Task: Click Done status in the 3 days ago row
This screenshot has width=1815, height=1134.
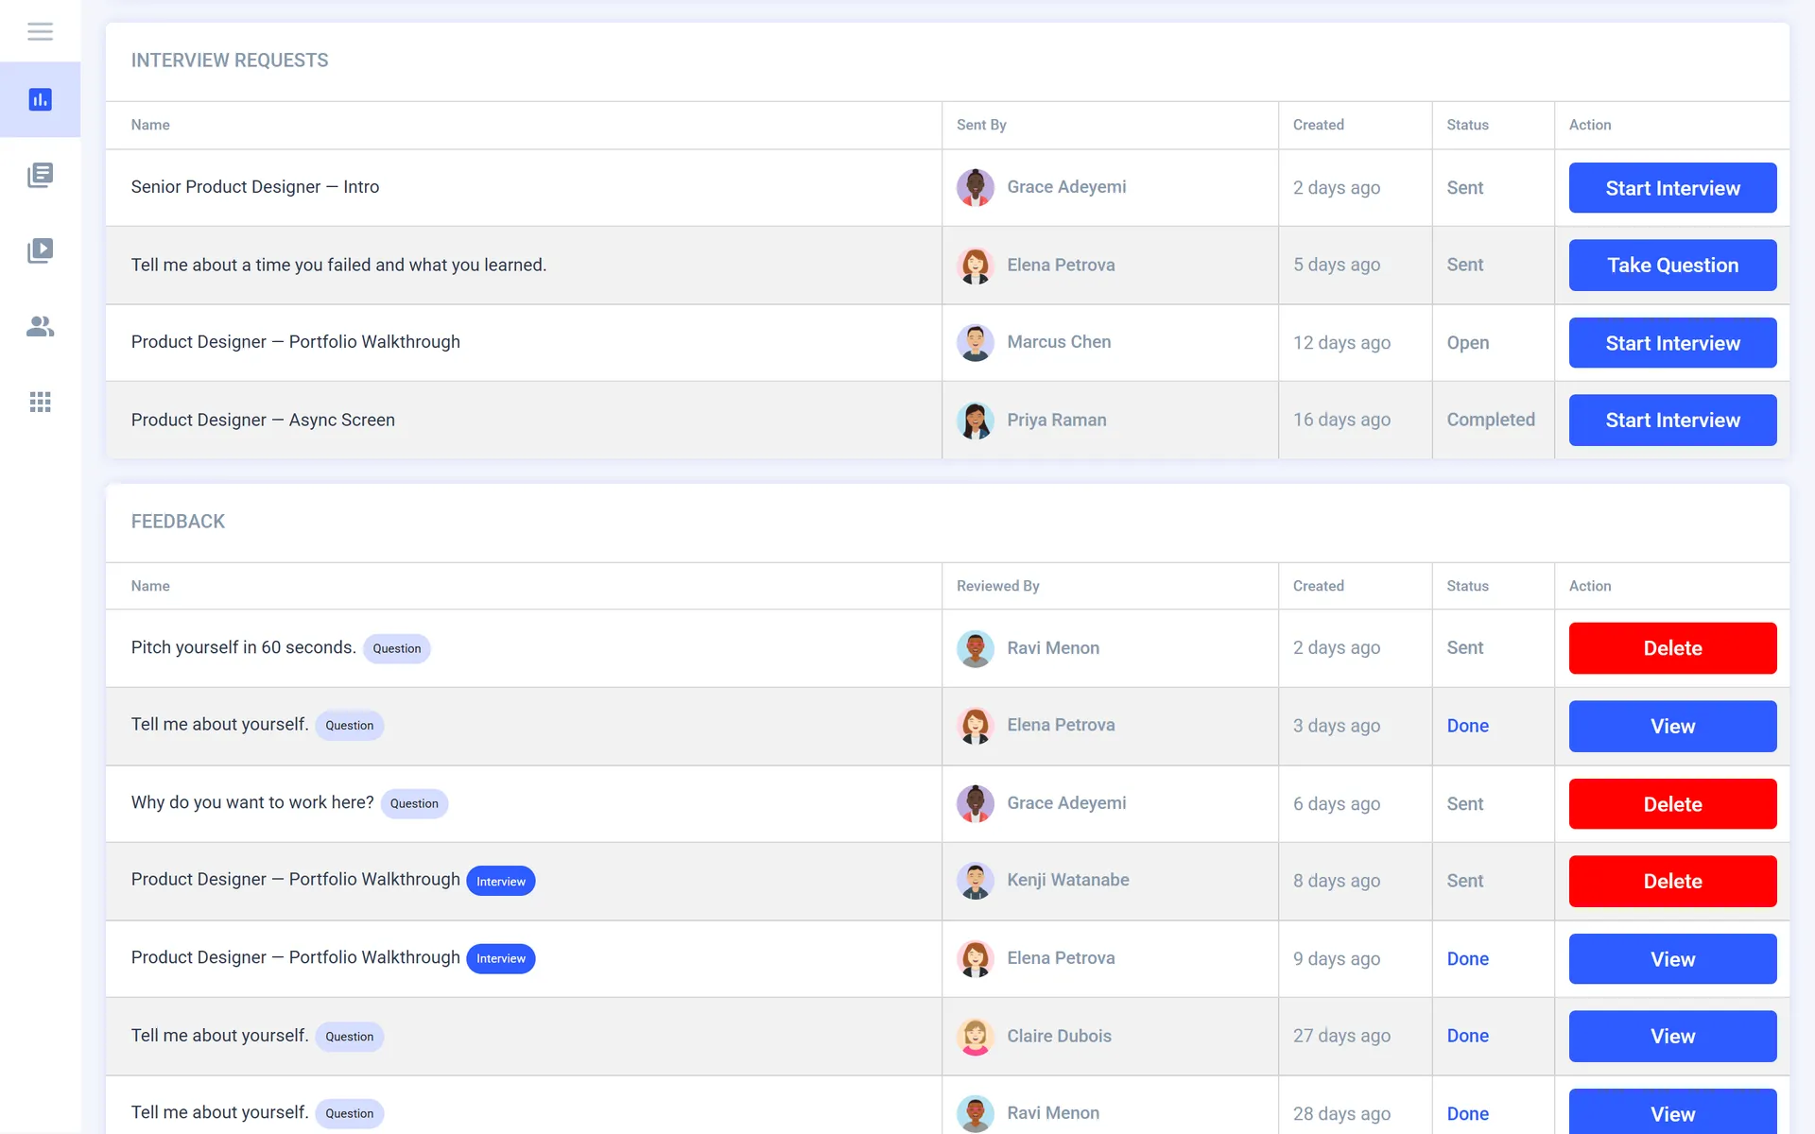Action: 1467,726
